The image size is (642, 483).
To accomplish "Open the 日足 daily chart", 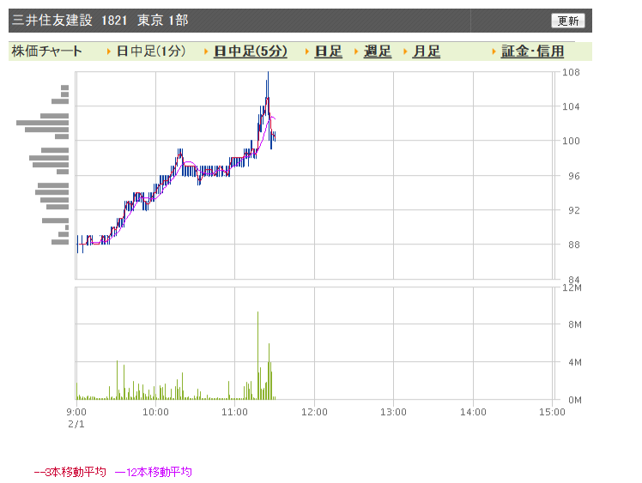I will tap(329, 51).
